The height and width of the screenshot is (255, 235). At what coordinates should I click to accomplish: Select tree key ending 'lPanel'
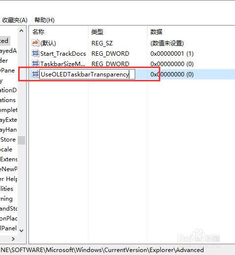coord(8,228)
